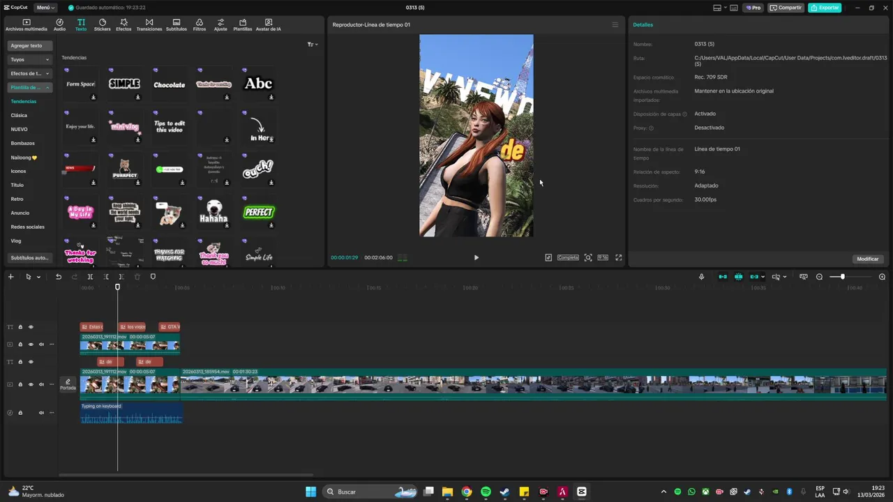Mute the Typing on keyboard audio track

tap(41, 413)
